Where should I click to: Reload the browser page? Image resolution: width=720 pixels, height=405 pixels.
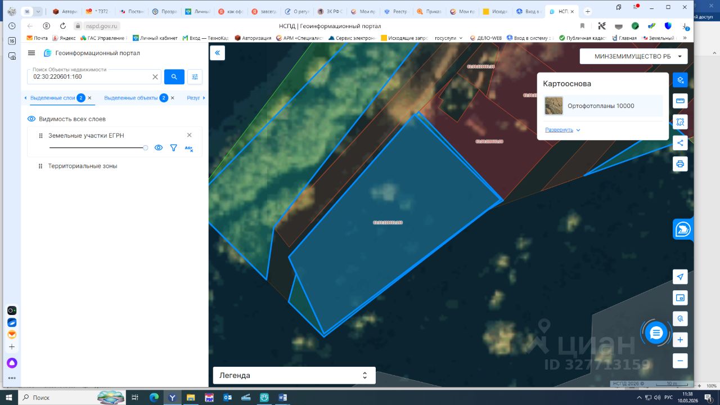coord(62,26)
